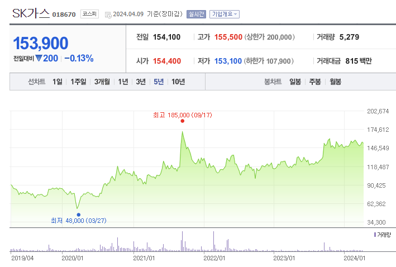The width and height of the screenshot is (396, 267).
Task: Click the calendar icon beside 2024.04.09
Action: (x=108, y=15)
